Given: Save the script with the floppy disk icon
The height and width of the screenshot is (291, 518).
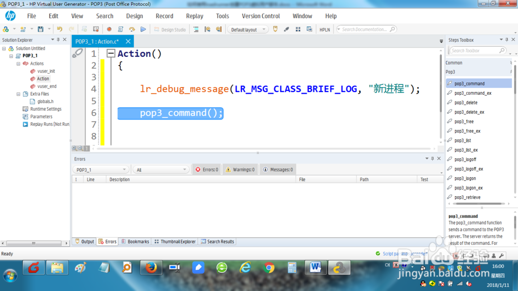Looking at the screenshot, I should (40, 30).
